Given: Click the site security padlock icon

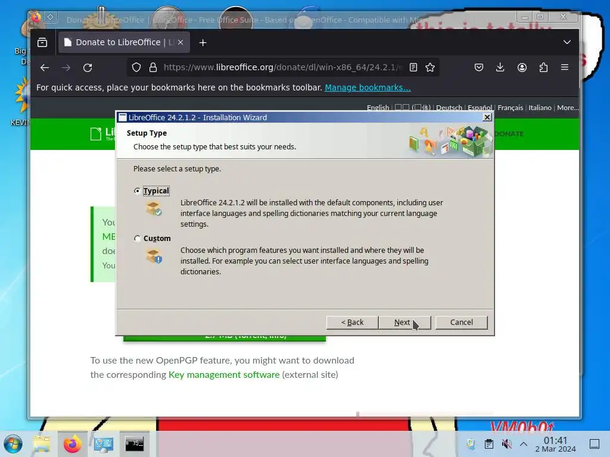Looking at the screenshot, I should click(x=153, y=68).
